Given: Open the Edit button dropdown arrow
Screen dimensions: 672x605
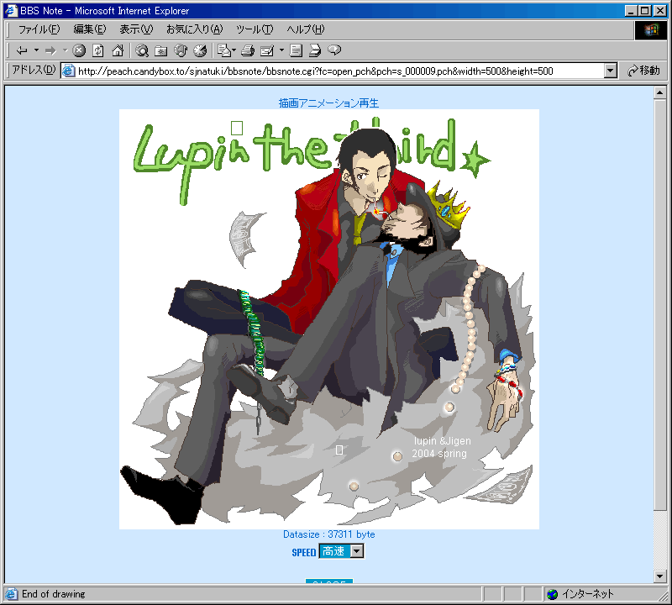Looking at the screenshot, I should (281, 50).
